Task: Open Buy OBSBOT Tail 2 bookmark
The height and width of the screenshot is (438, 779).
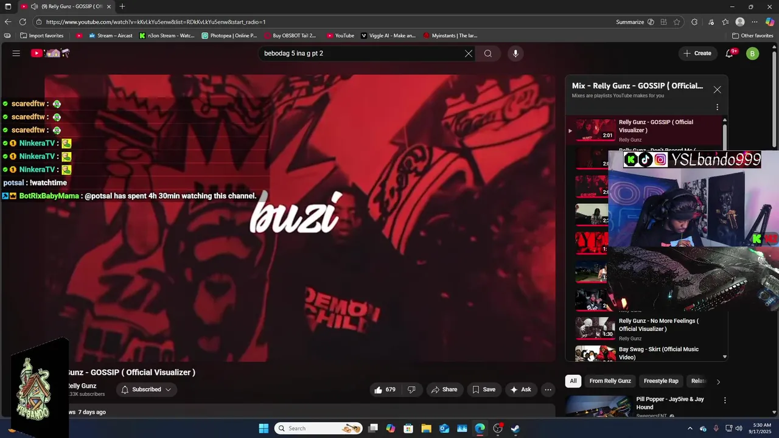Action: point(290,36)
